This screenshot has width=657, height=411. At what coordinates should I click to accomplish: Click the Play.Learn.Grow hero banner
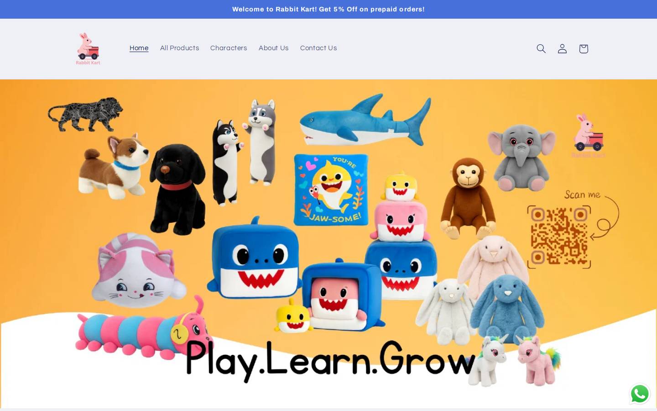[x=328, y=244]
